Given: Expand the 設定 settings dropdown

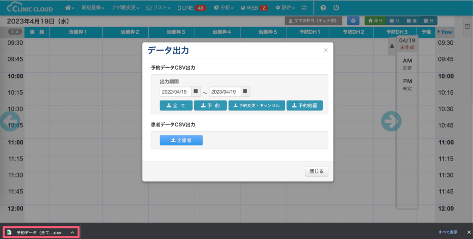Looking at the screenshot, I should [285, 8].
